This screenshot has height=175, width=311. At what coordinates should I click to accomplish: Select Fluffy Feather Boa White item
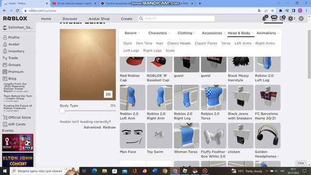coord(213,140)
